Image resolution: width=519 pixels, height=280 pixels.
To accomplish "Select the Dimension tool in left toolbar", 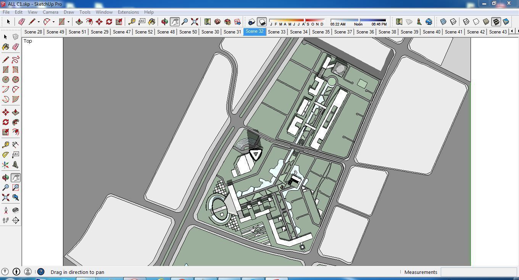I will 16,145.
